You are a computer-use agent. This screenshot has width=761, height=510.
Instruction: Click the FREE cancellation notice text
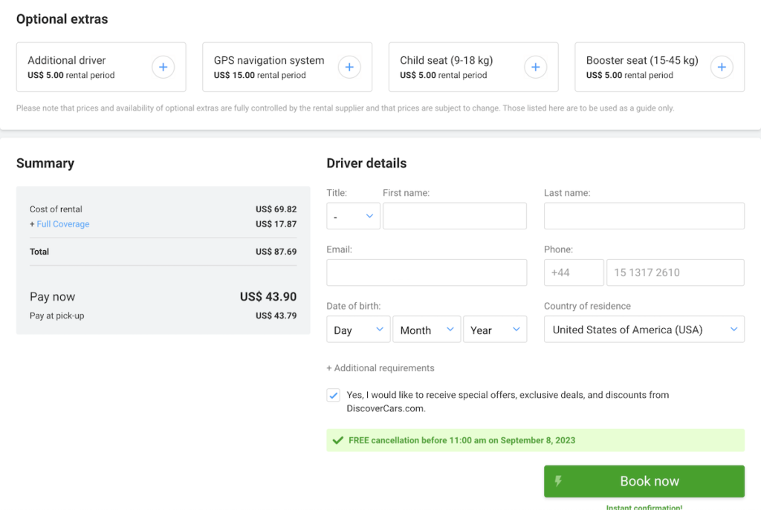462,440
